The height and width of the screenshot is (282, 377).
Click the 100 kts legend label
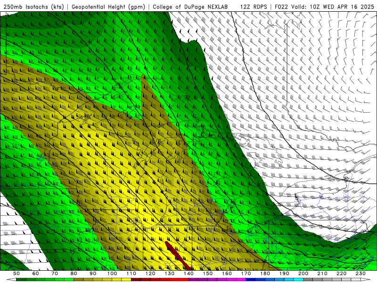pos(112,274)
